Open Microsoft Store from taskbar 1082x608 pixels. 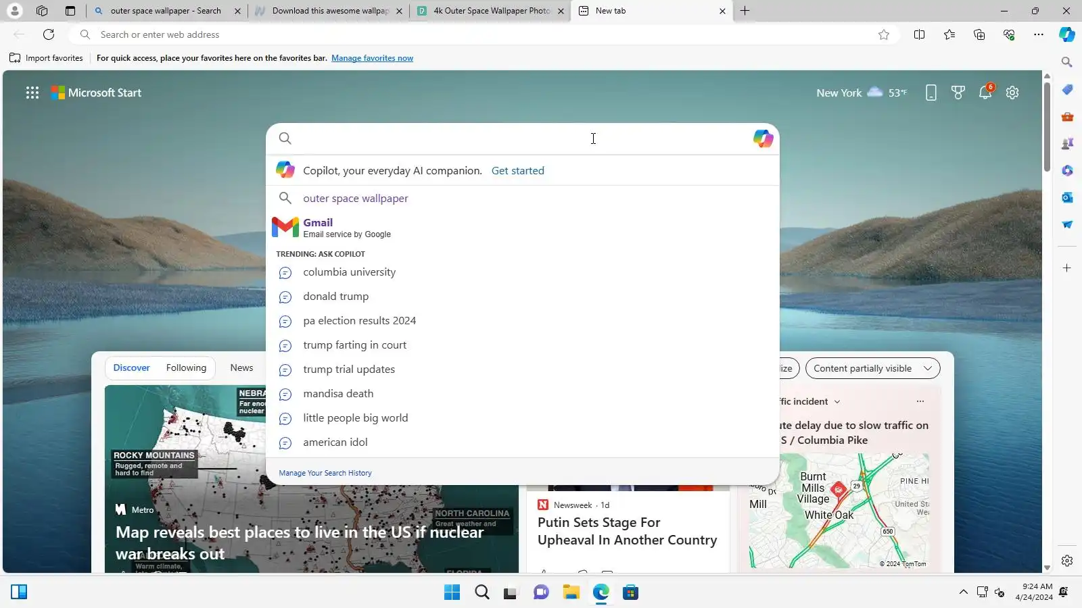click(630, 592)
